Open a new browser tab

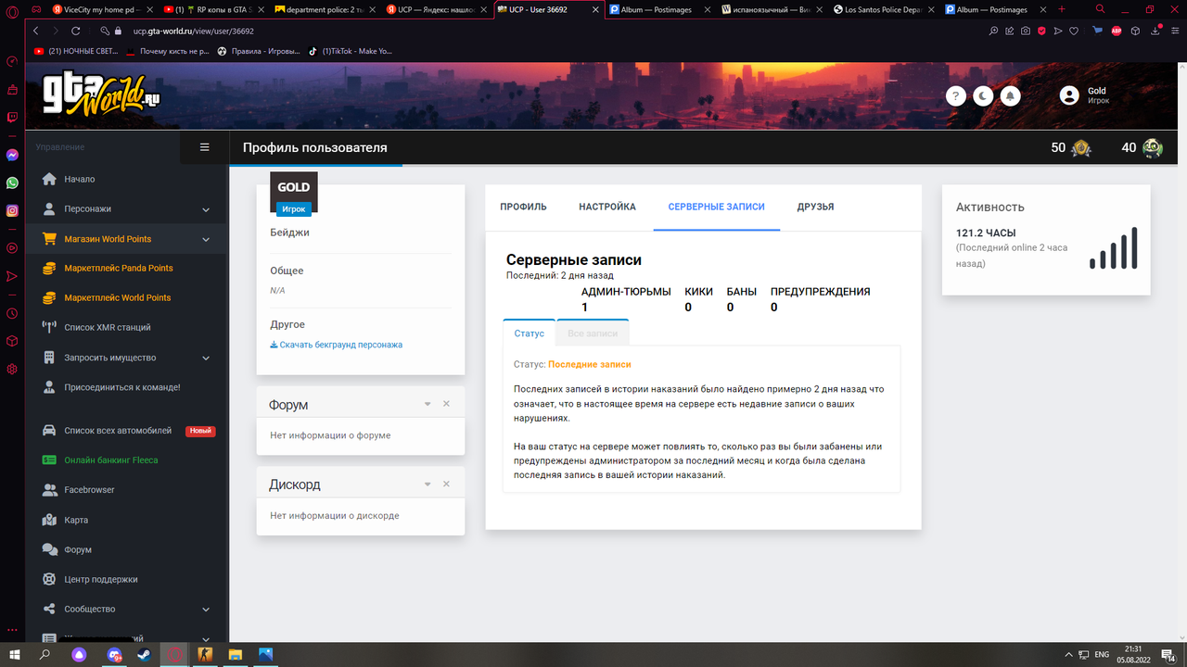(1061, 9)
